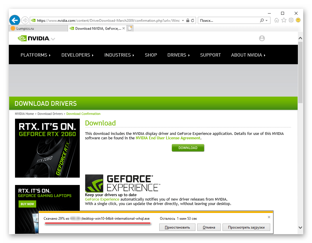Click the green DOWNLOAD button

click(x=188, y=148)
